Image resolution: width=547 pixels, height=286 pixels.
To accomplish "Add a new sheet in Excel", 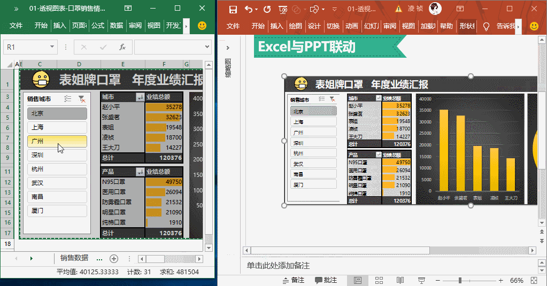I will (x=114, y=258).
